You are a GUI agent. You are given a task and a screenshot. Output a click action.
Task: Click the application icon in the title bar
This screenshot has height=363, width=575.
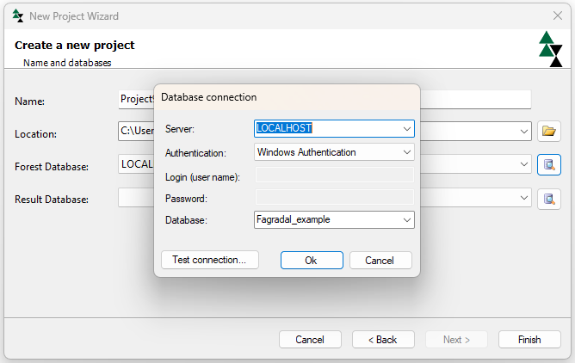click(x=18, y=15)
